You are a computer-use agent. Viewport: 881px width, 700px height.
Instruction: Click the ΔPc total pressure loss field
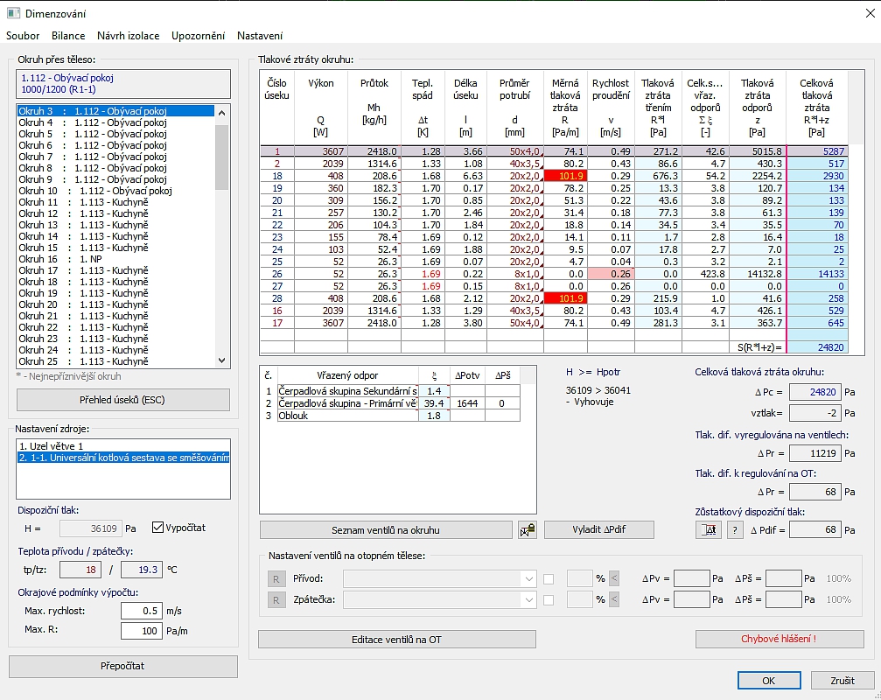click(x=815, y=392)
